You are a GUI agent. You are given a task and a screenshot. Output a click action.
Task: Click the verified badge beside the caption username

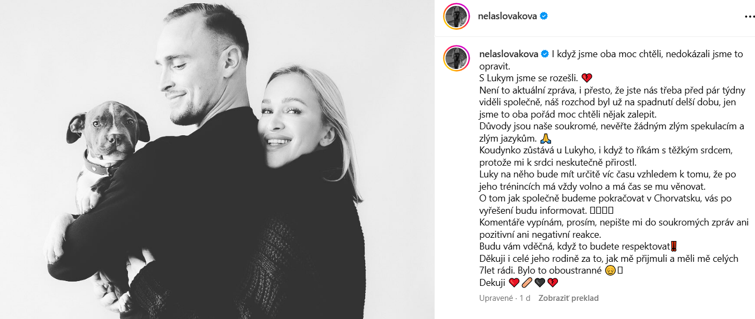pyautogui.click(x=544, y=54)
